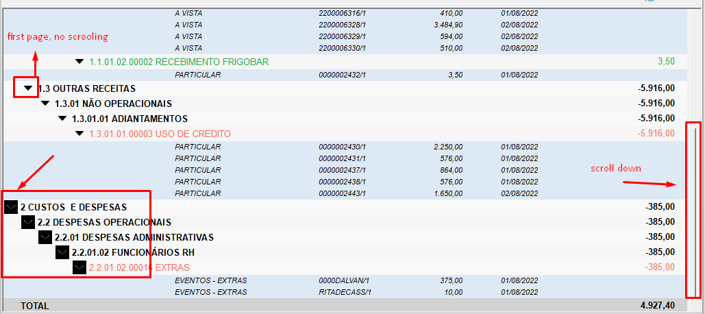Select the EVENTOS - EXTRAS row RITADECASS/1
Screen dimensions: 705x314
[343, 291]
